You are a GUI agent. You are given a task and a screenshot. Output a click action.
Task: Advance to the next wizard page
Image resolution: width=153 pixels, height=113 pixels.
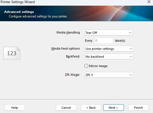coord(113,108)
